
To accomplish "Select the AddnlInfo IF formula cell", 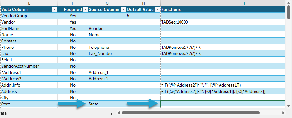I will click(223, 85).
